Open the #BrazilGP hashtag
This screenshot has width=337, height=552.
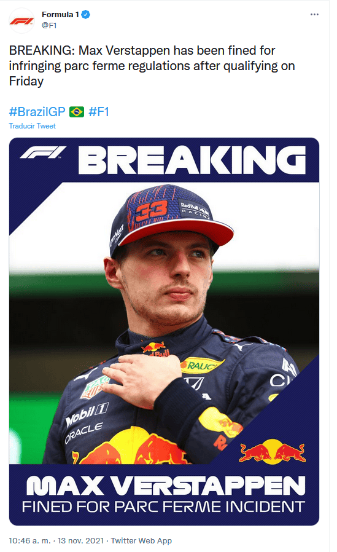click(37, 112)
